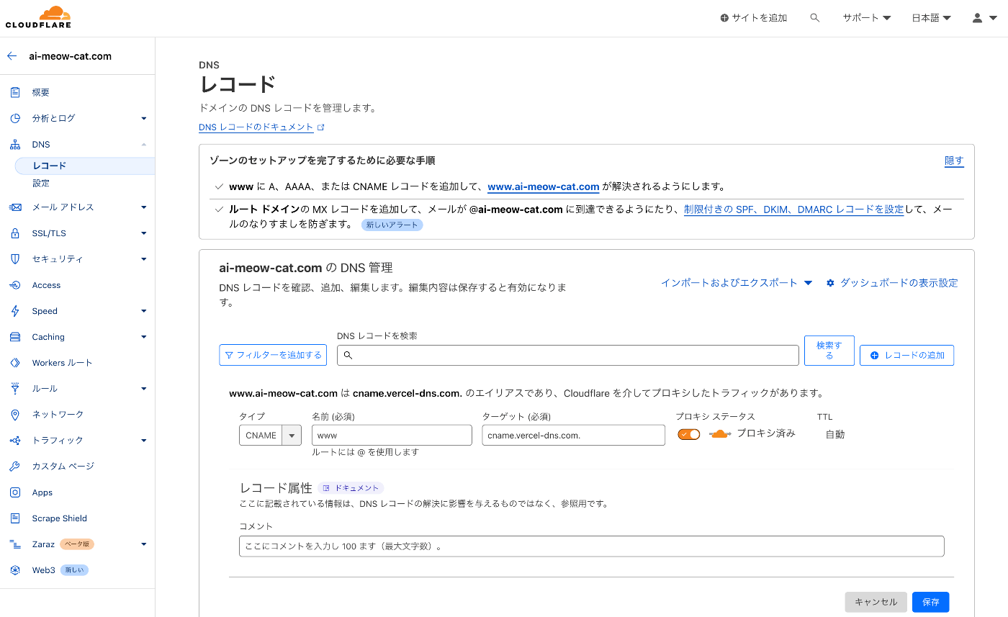Click フィルターを追加する button
The image size is (1008, 617).
(273, 355)
